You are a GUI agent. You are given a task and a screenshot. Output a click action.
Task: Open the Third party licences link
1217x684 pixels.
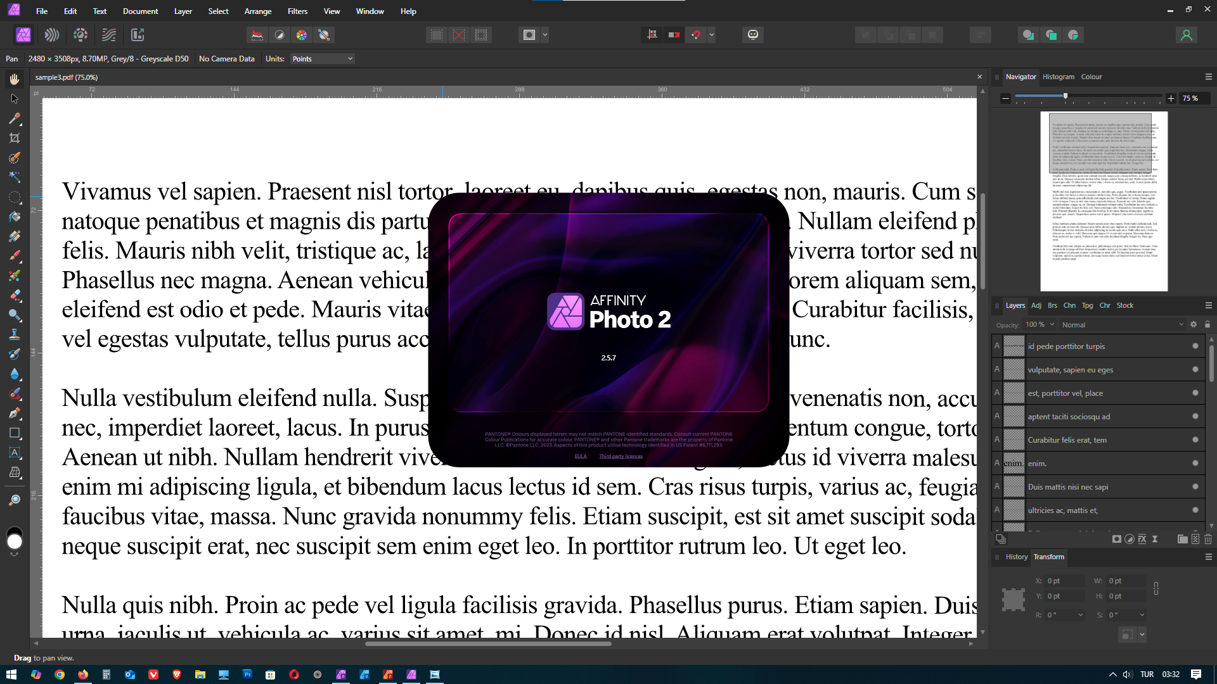[621, 456]
